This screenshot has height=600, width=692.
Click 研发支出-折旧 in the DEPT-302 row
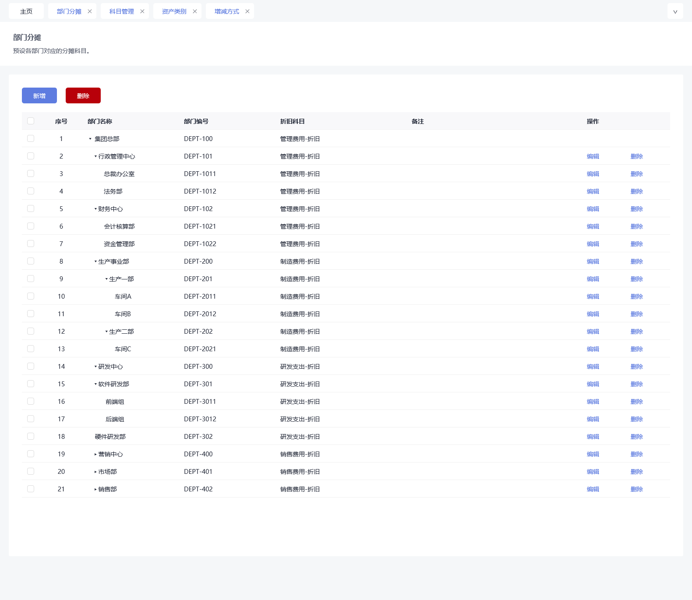point(300,437)
